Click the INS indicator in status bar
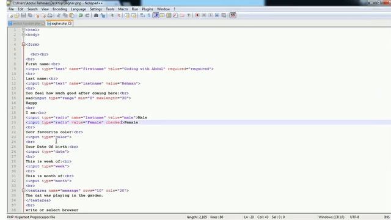The width and height of the screenshot is (391, 220). 387,218
